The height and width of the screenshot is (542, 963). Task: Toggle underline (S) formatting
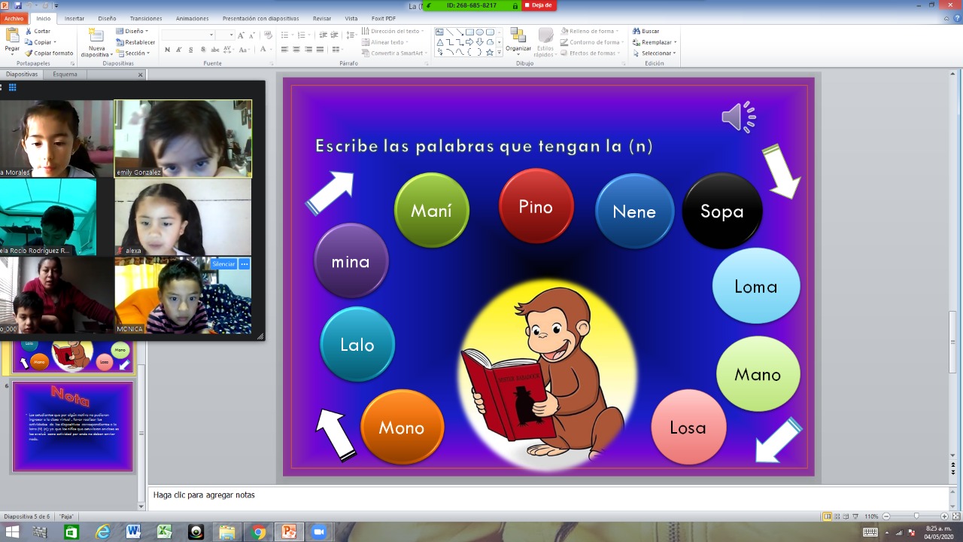click(x=191, y=50)
